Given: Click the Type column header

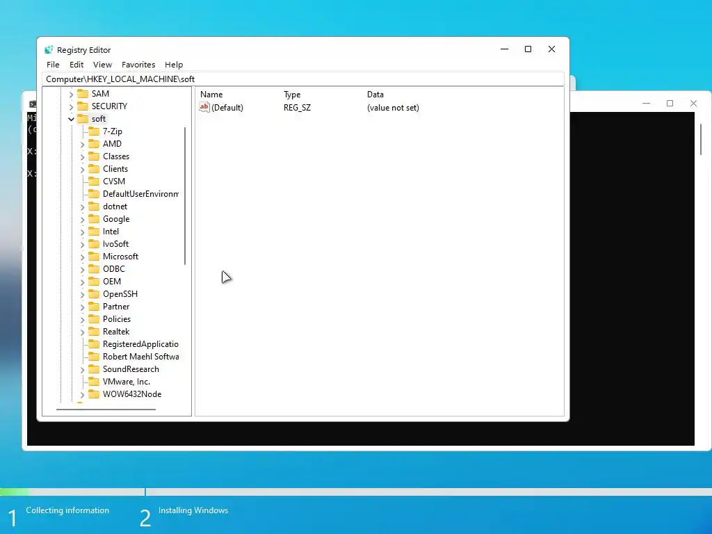Looking at the screenshot, I should 292,95.
